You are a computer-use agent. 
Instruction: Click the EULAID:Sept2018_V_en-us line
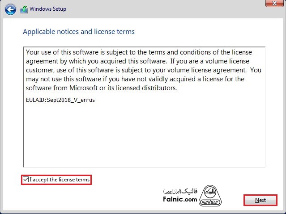click(x=60, y=100)
